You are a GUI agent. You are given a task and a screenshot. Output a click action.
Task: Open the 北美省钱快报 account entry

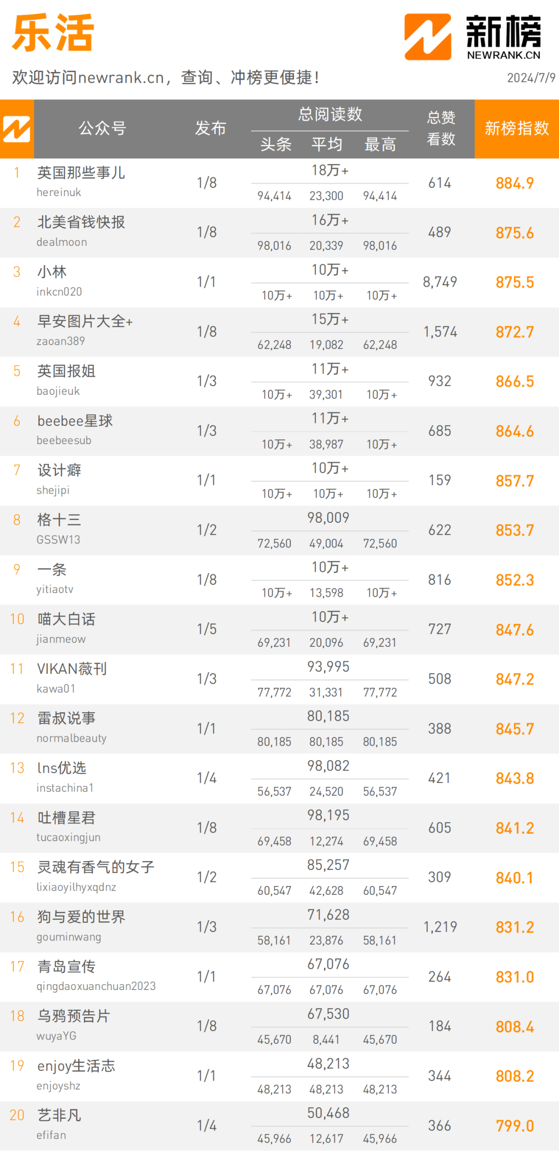pyautogui.click(x=81, y=222)
